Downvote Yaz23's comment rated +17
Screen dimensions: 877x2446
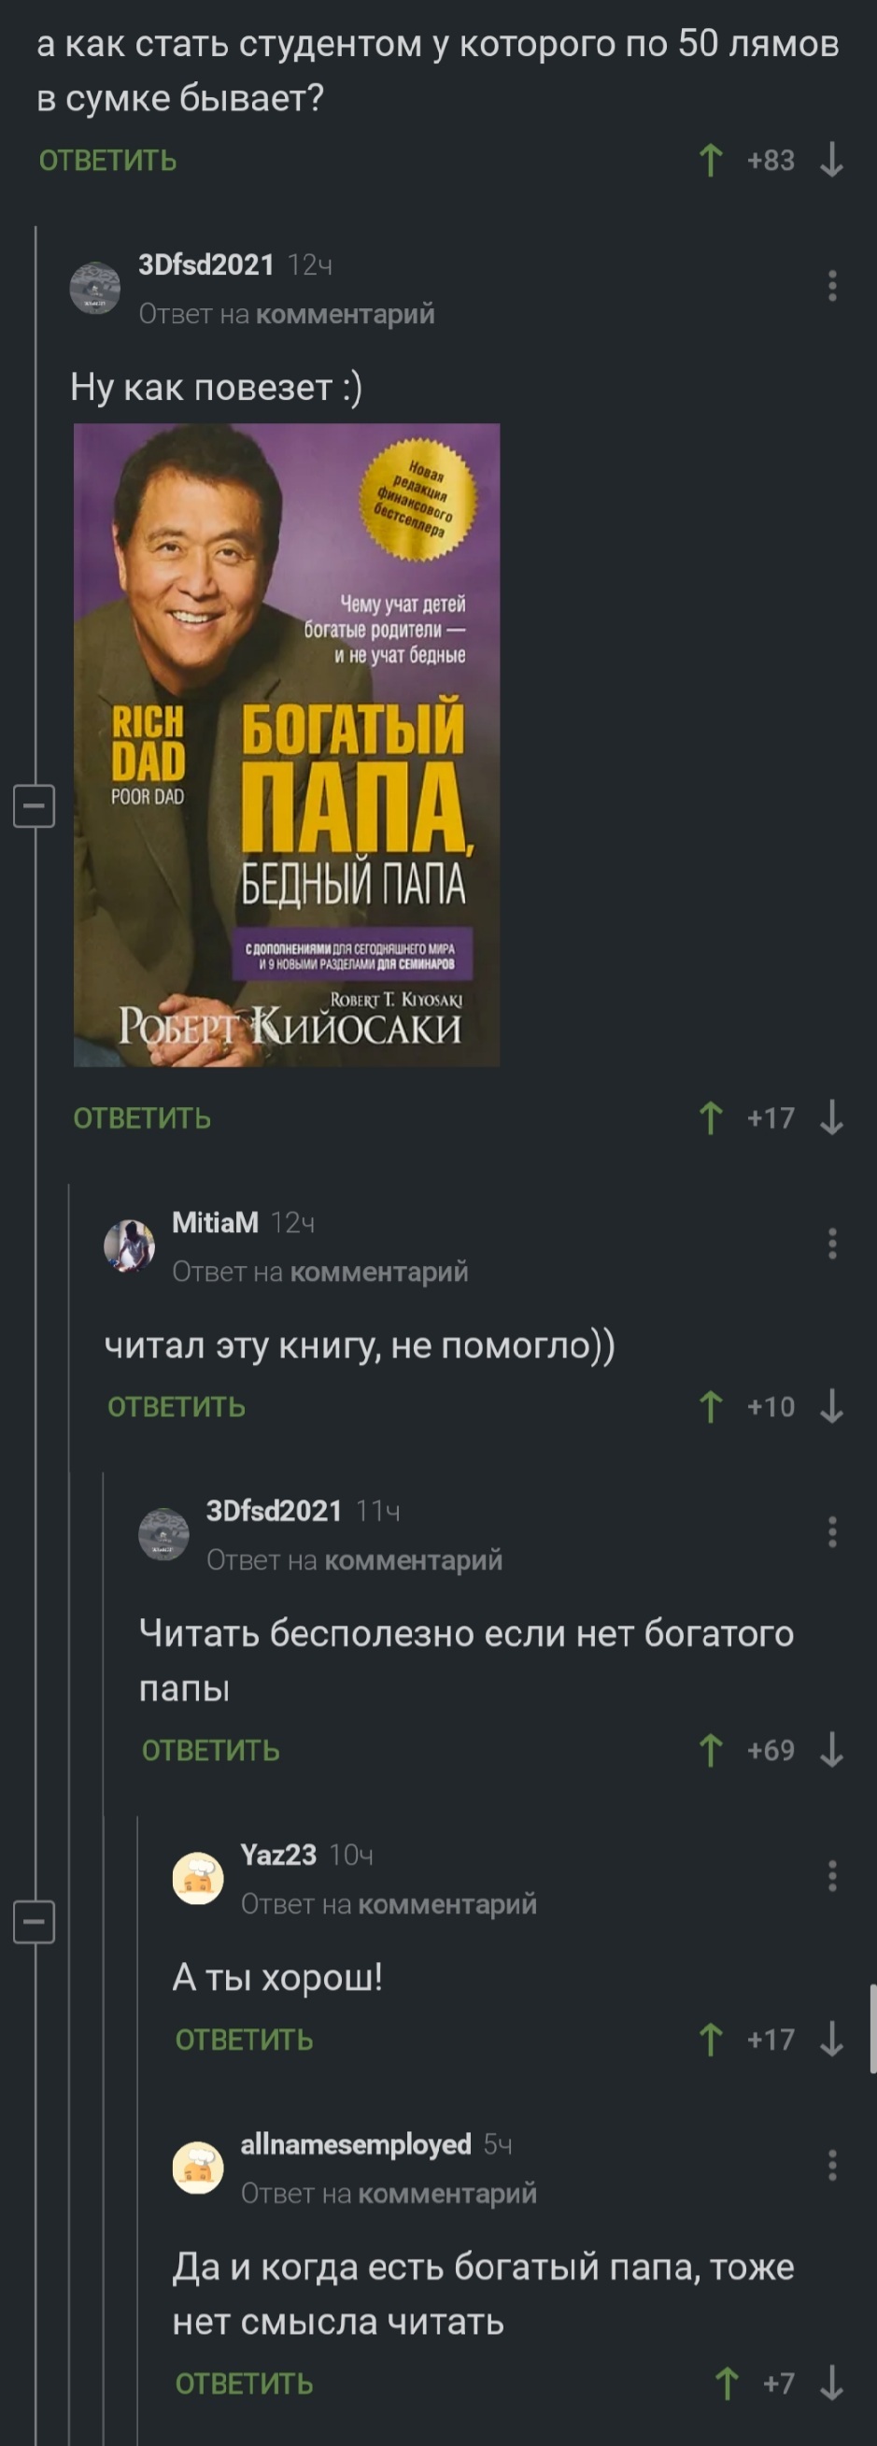[831, 2039]
